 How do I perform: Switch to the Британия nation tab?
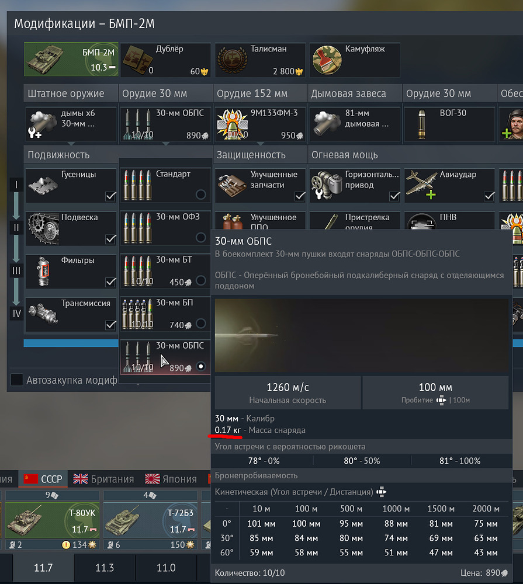point(103,479)
